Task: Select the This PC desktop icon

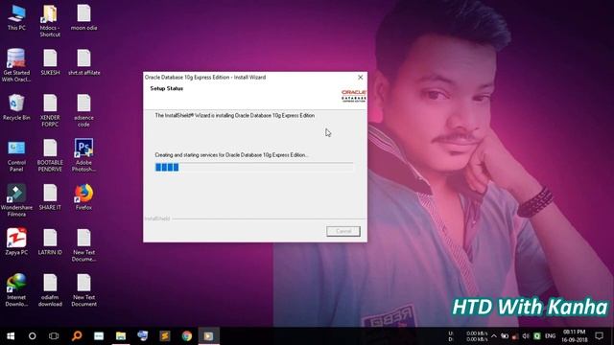Action: [x=16, y=17]
